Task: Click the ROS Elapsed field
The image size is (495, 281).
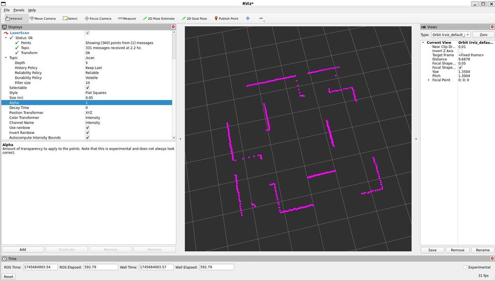Action: tap(101, 267)
